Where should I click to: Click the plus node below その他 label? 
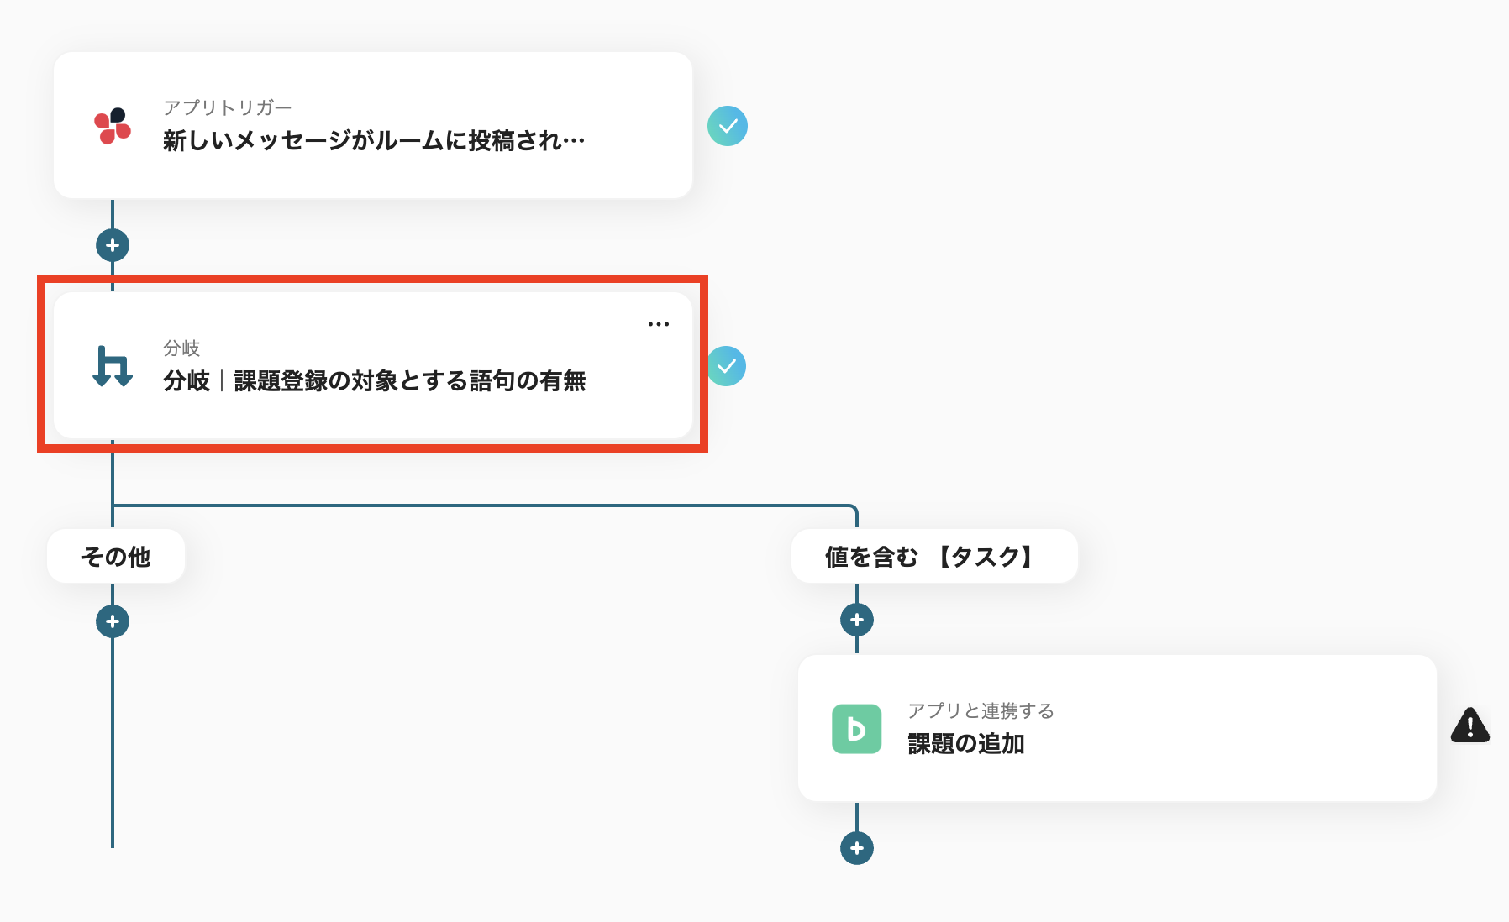[113, 621]
